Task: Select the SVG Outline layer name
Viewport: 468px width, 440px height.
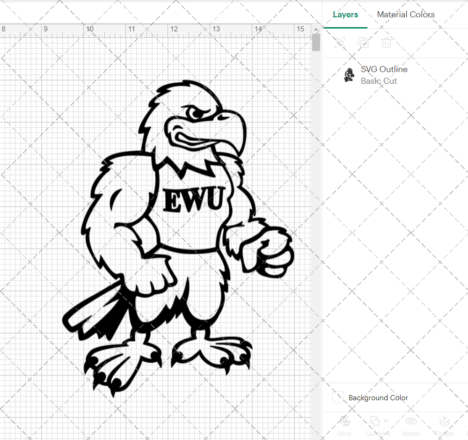Action: coord(384,69)
